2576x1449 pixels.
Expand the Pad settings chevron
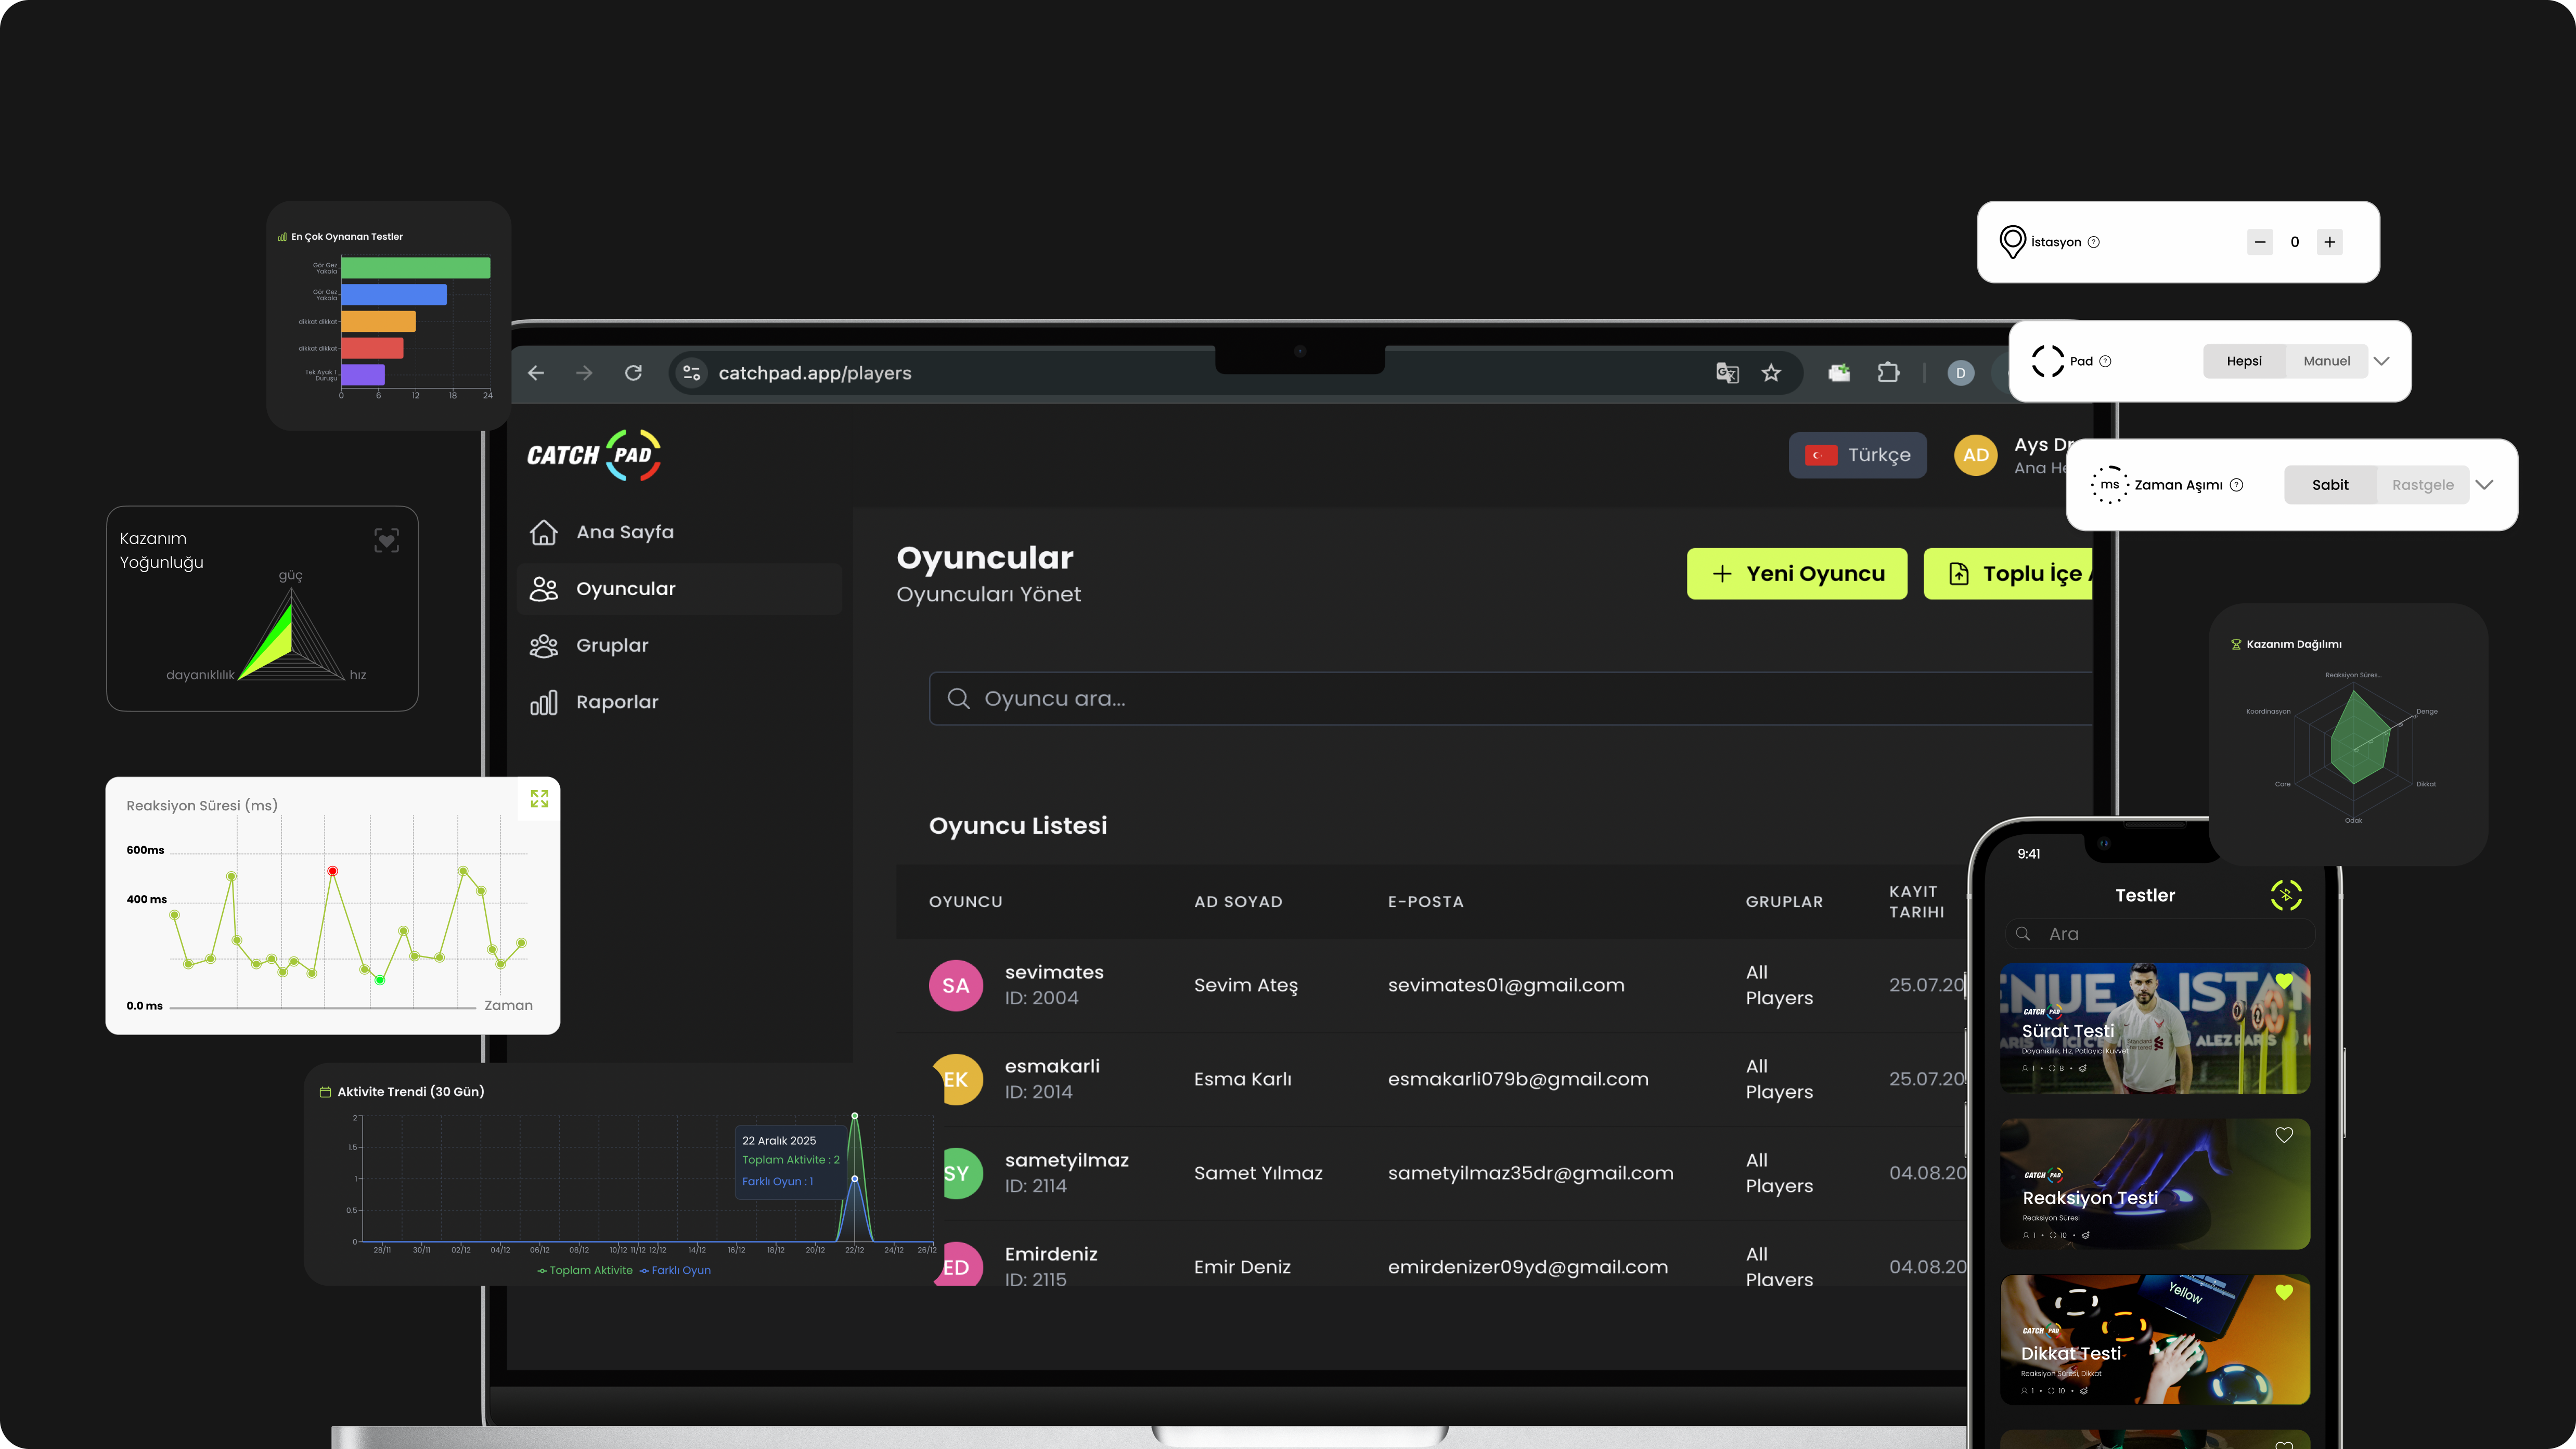(2382, 361)
